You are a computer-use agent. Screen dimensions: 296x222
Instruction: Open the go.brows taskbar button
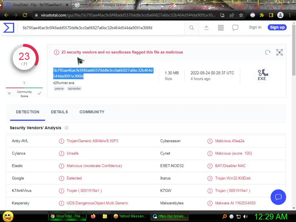point(169,216)
